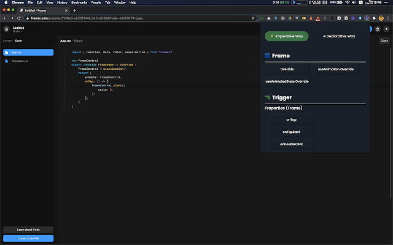Click the Chrome profile avatar
Screen dimensions: 393x245
coord(381,18)
